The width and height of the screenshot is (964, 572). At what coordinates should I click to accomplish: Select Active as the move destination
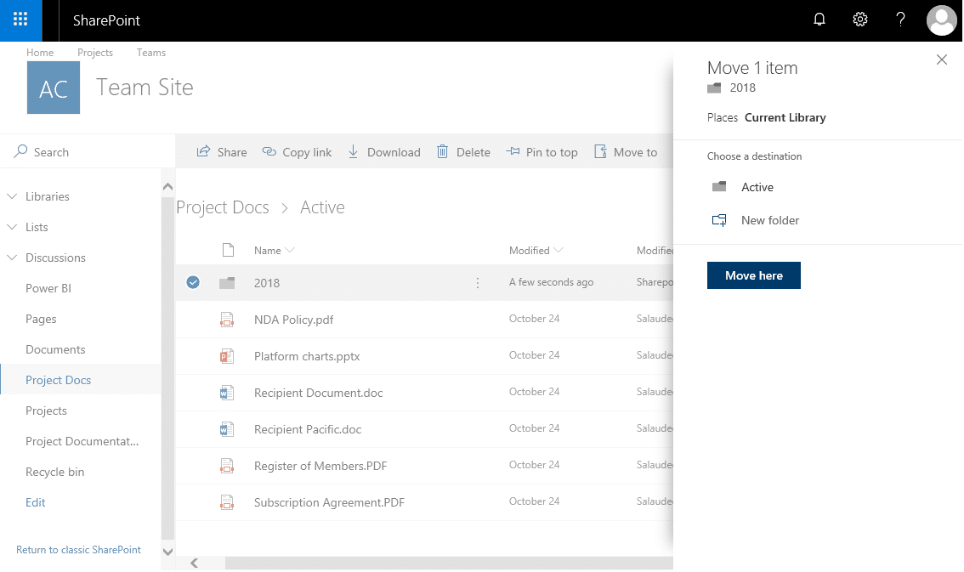757,187
